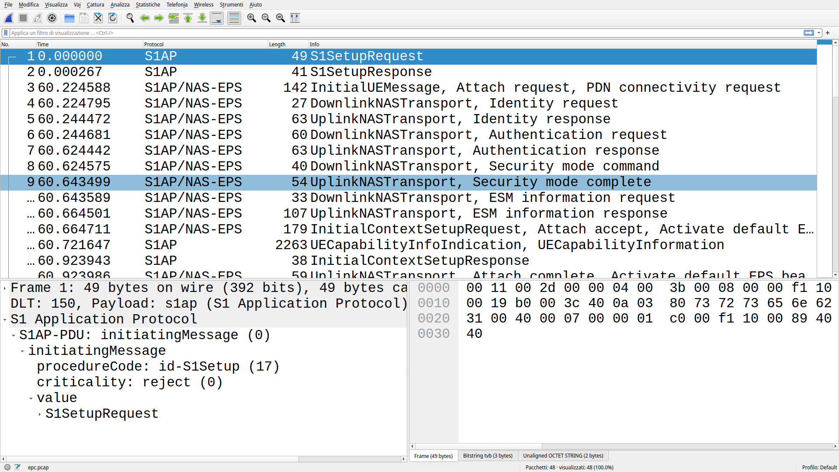This screenshot has width=839, height=472.
Task: Restart the current capture
Action: click(38, 18)
